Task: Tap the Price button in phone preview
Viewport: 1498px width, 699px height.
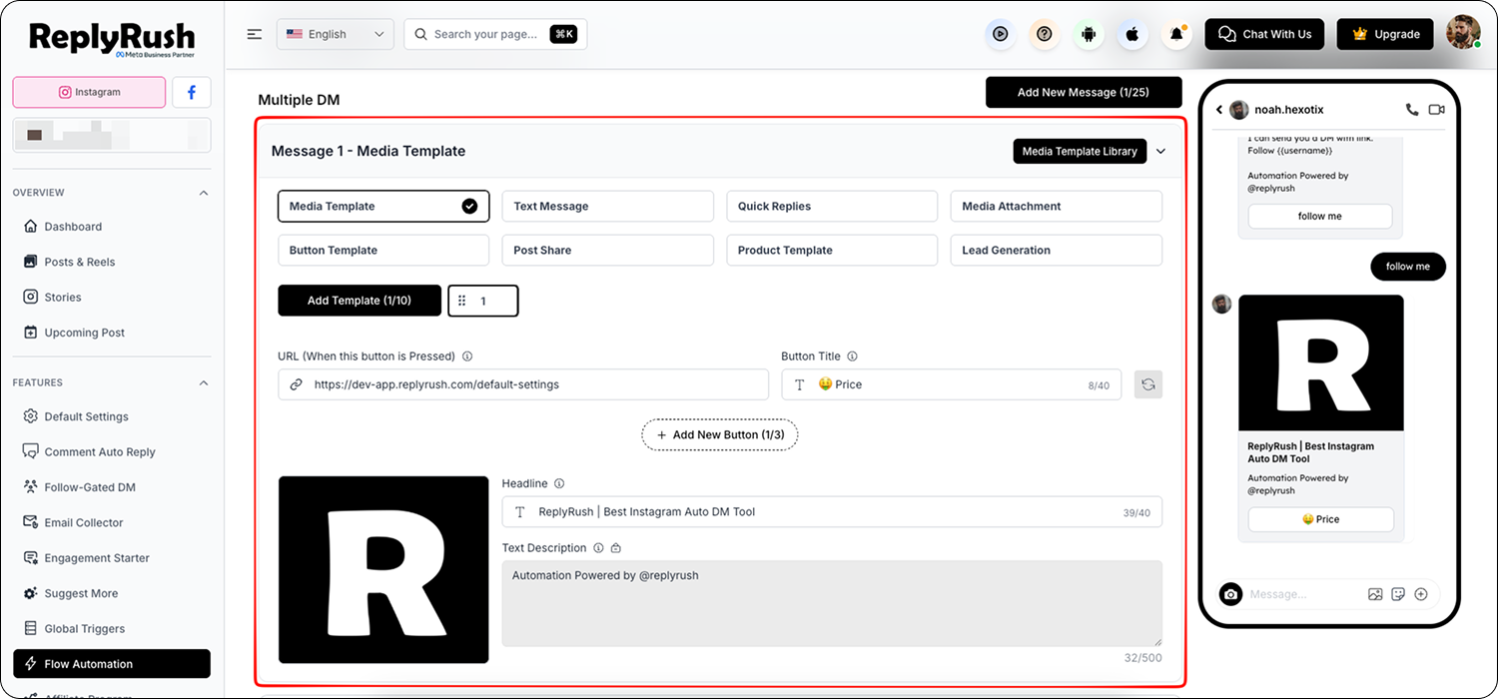Action: coord(1321,519)
